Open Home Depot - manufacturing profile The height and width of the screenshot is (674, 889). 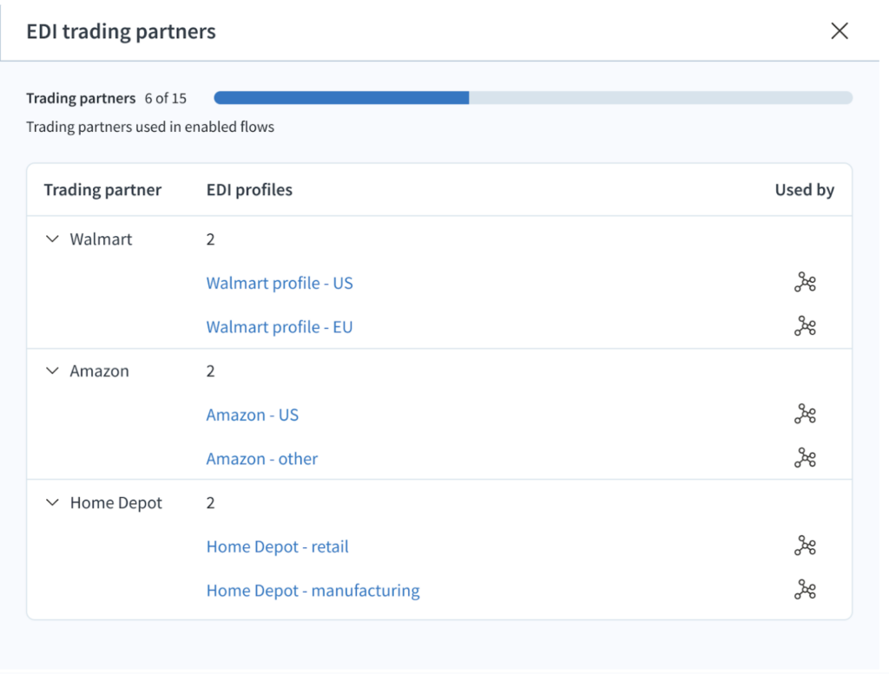[313, 592]
